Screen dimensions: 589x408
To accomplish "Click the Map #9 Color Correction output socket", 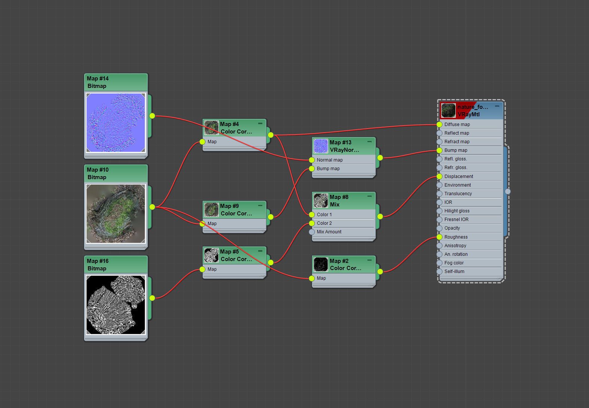I will tap(271, 217).
